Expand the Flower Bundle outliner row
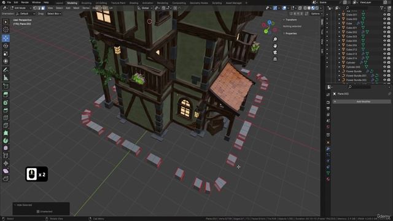Screen dimensions: 393x221 point(340,71)
